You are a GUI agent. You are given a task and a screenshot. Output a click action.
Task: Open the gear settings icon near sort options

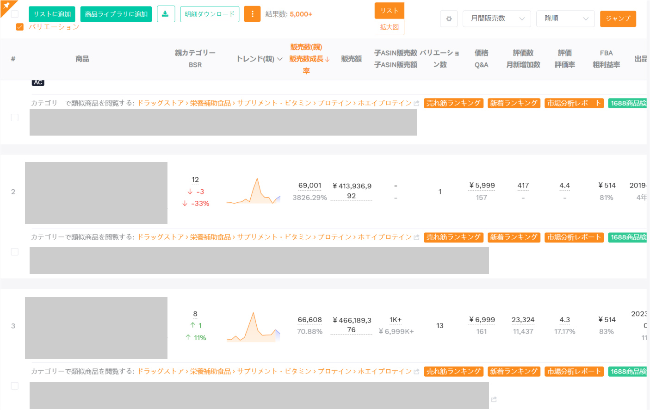click(448, 19)
